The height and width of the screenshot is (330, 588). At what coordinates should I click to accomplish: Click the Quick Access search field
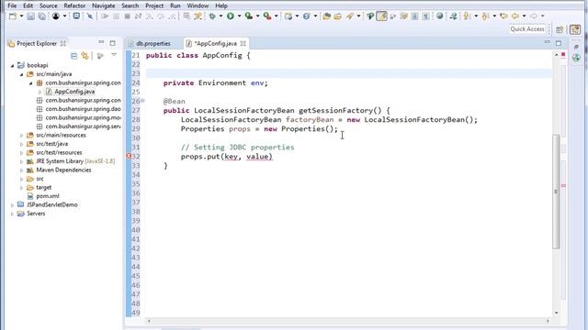tap(526, 29)
